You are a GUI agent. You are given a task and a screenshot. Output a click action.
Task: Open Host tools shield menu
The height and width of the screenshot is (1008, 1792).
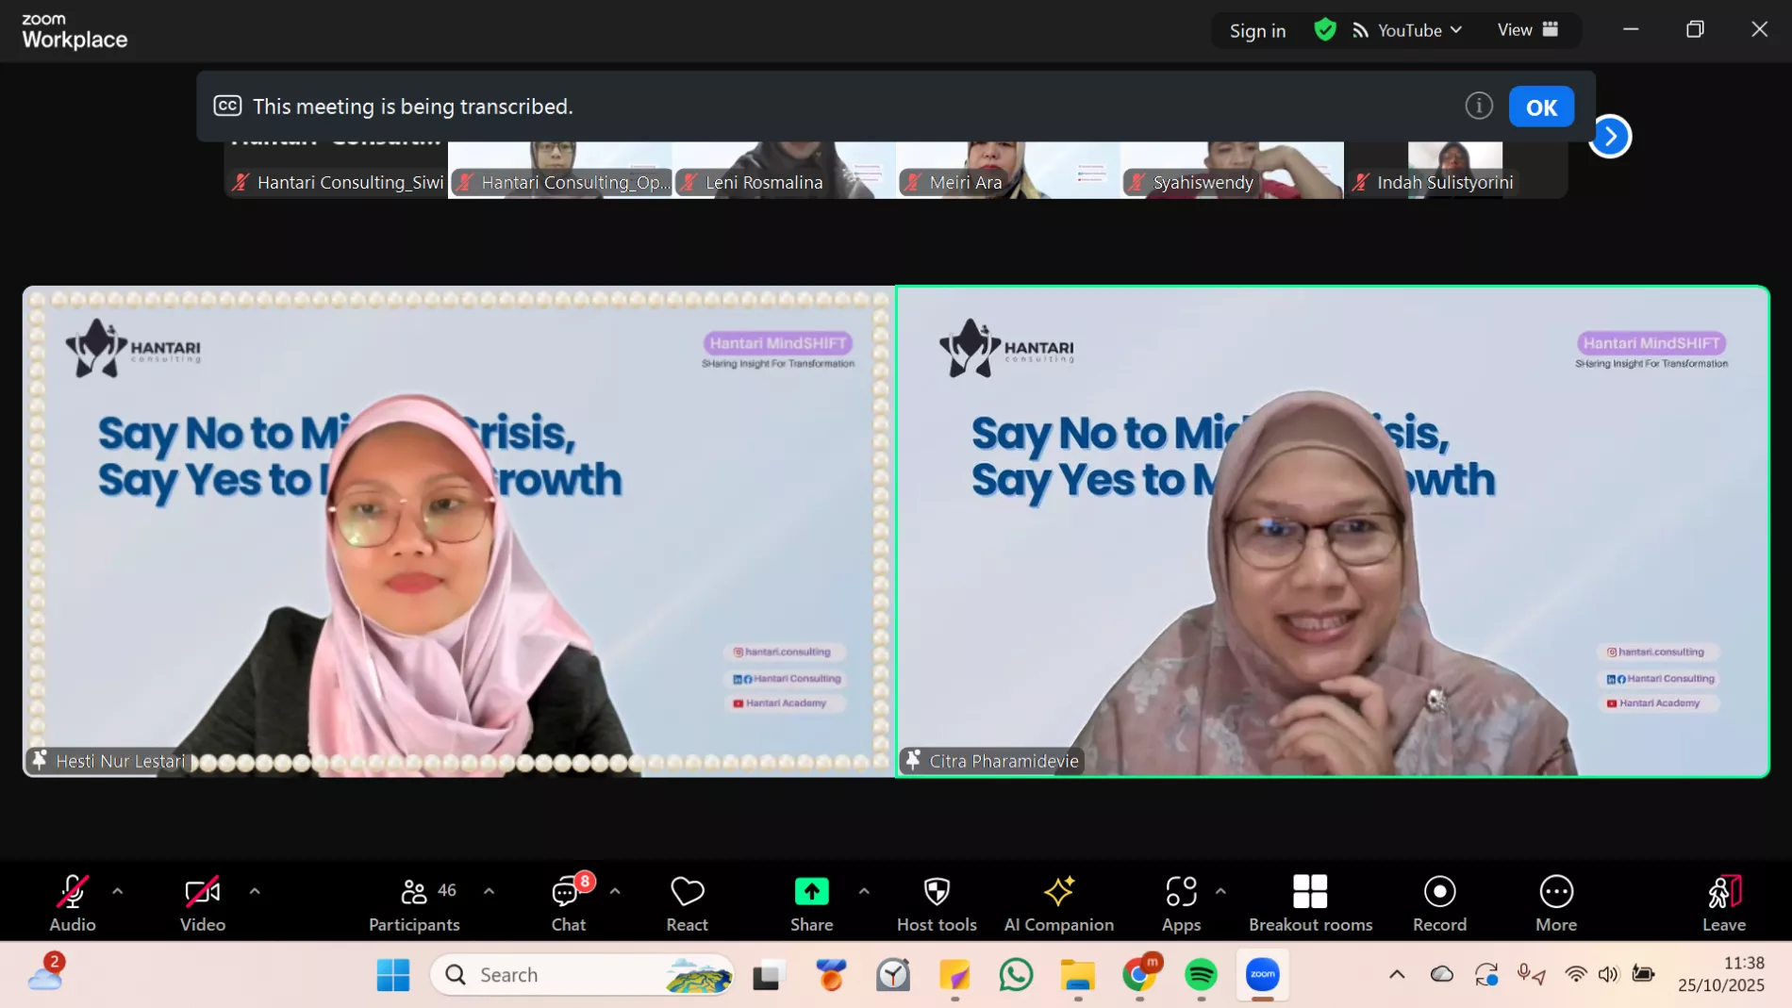pos(936,901)
